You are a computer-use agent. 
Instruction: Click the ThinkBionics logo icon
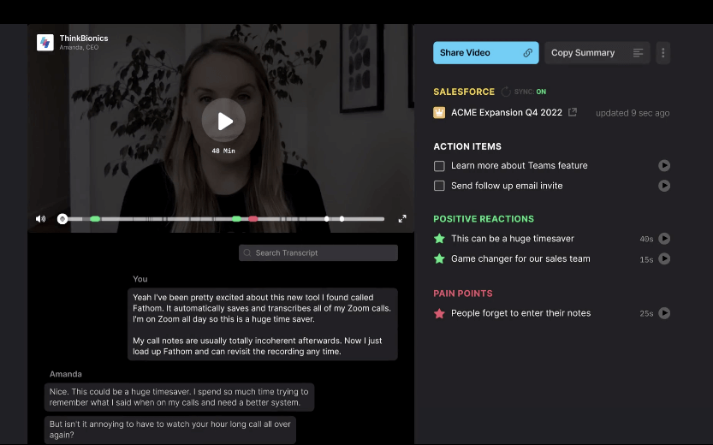coord(45,42)
